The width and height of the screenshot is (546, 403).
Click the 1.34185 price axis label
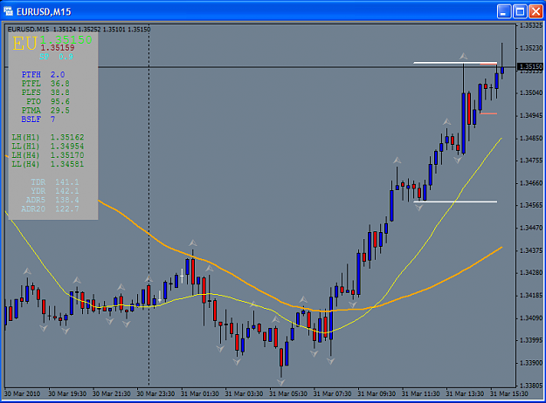tap(531, 295)
